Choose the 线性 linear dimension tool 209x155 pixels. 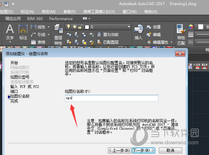tap(38, 27)
